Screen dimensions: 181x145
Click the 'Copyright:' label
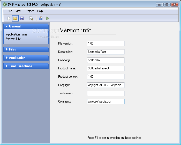pos(64,85)
